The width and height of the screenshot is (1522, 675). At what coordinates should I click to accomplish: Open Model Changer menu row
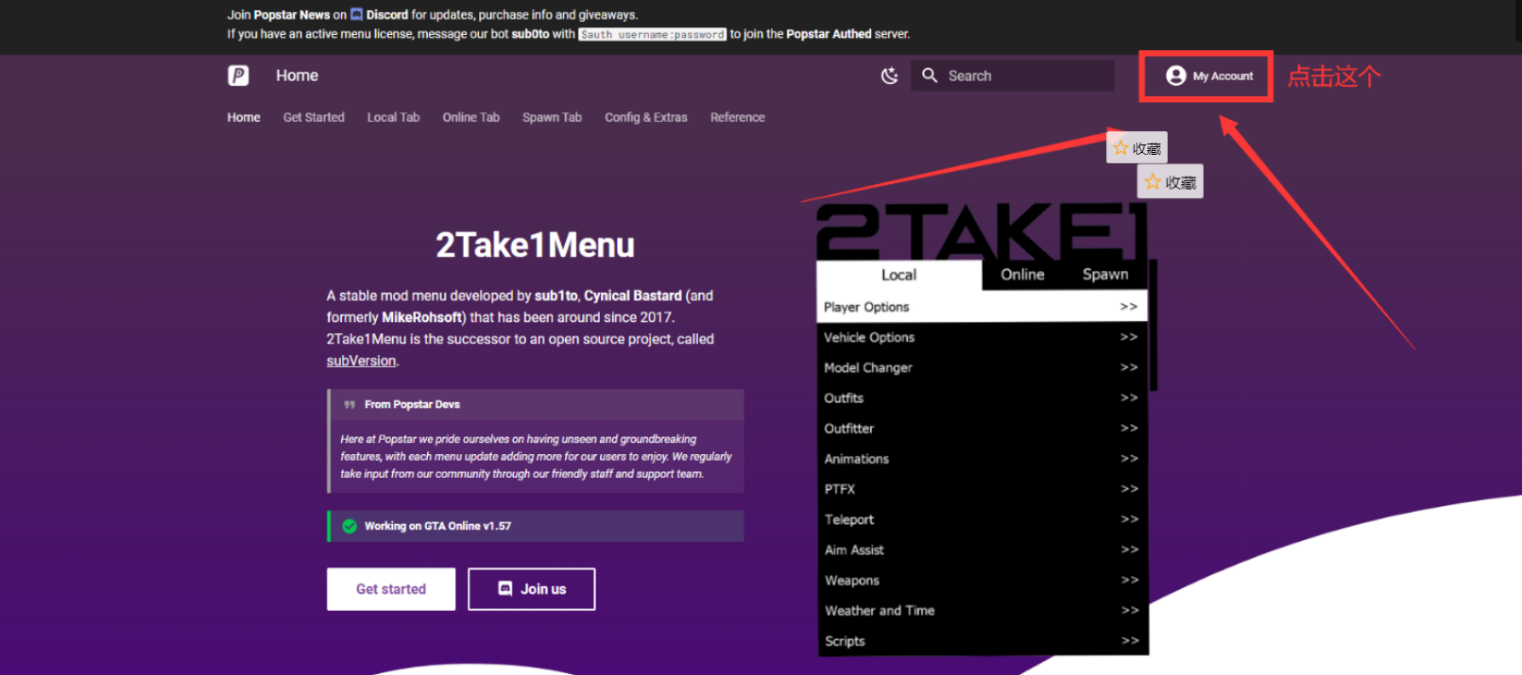(x=983, y=367)
